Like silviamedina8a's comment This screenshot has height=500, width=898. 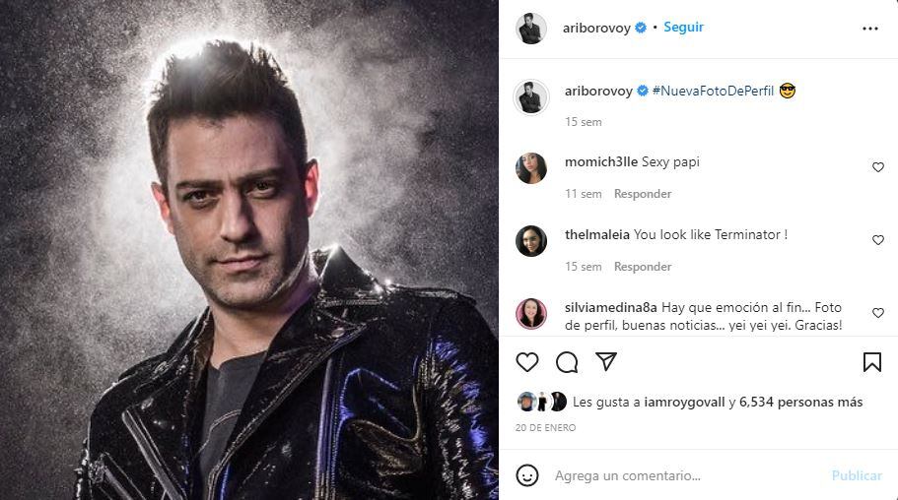click(878, 312)
